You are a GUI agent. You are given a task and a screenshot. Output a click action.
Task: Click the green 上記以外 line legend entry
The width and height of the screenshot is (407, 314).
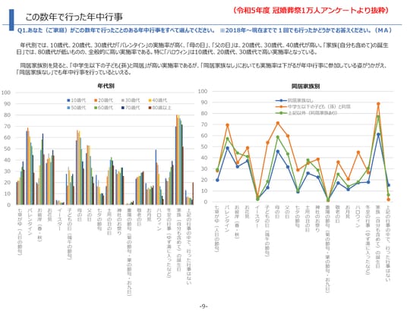point(306,113)
